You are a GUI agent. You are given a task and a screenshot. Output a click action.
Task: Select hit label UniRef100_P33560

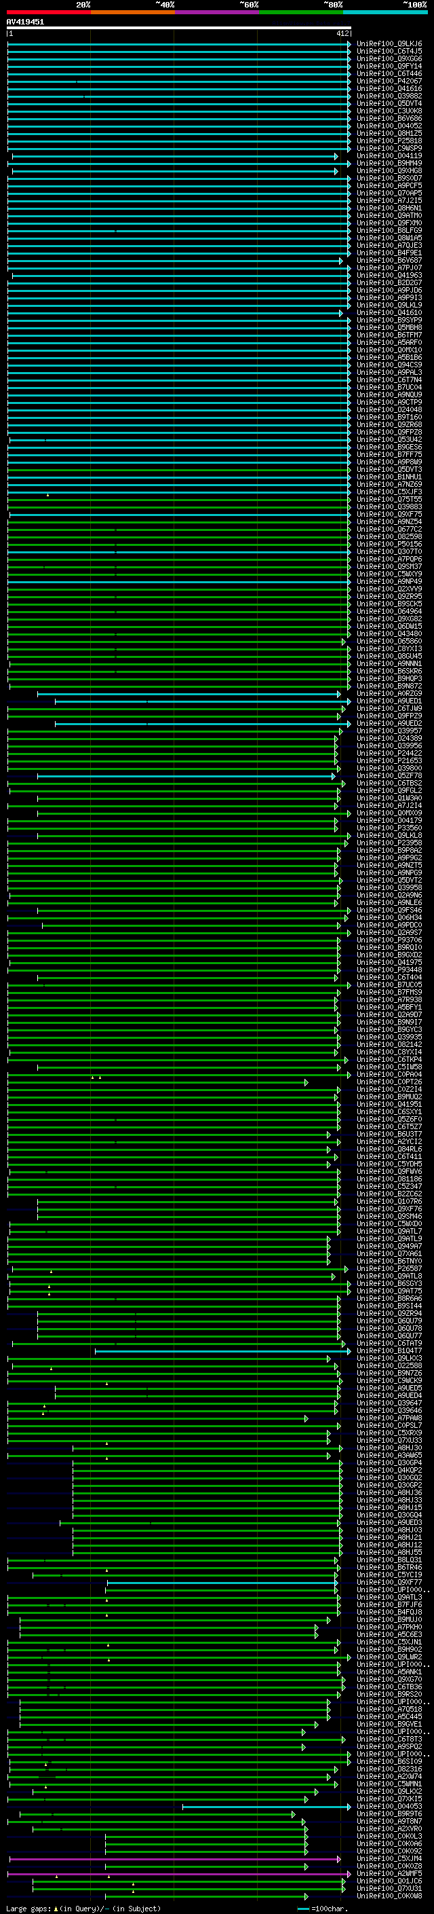[x=389, y=829]
